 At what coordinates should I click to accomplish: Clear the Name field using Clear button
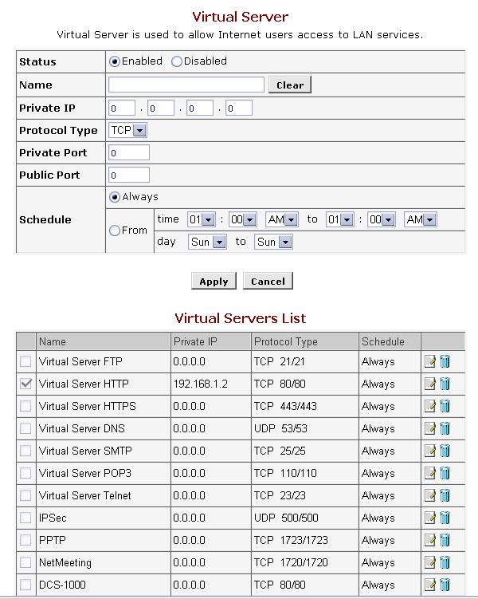[x=290, y=85]
